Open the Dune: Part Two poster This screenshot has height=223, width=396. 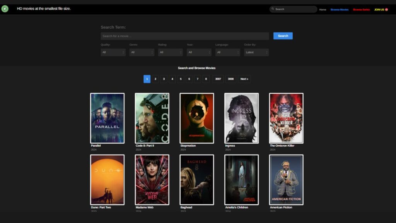(x=107, y=179)
